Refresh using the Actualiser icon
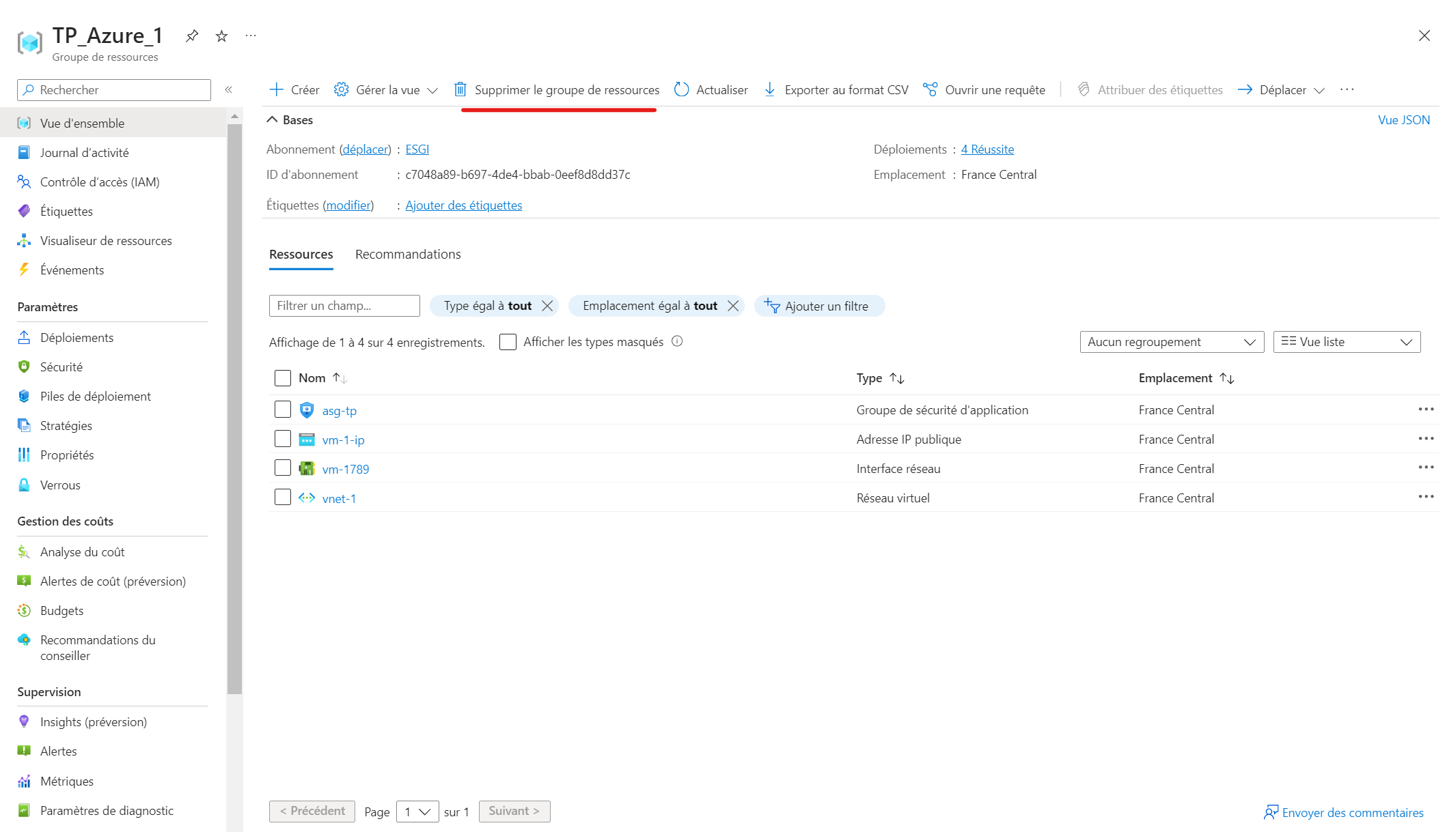The width and height of the screenshot is (1447, 832). coord(681,89)
